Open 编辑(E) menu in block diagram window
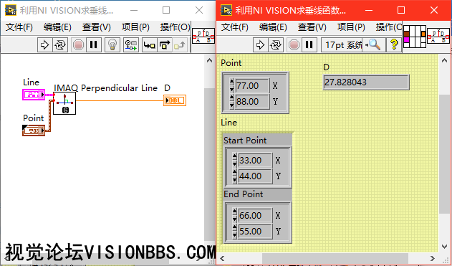The width and height of the screenshot is (452, 266). point(57,27)
